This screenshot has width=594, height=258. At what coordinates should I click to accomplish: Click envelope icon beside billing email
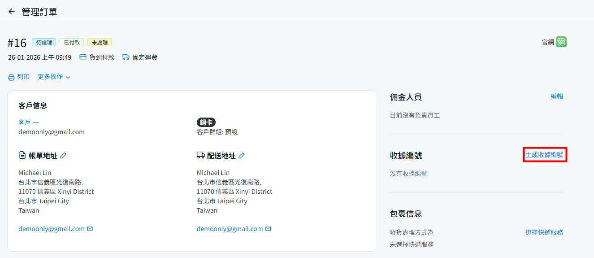coord(90,229)
